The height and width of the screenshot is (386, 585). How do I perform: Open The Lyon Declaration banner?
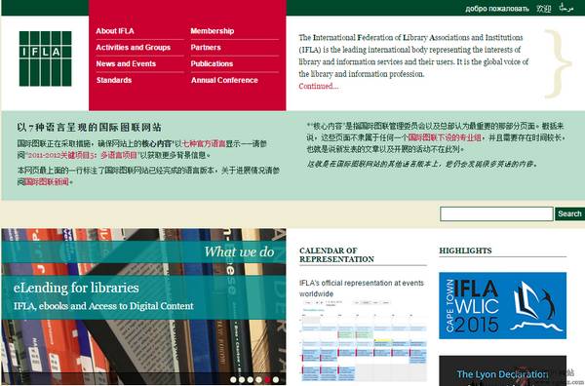pyautogui.click(x=502, y=370)
